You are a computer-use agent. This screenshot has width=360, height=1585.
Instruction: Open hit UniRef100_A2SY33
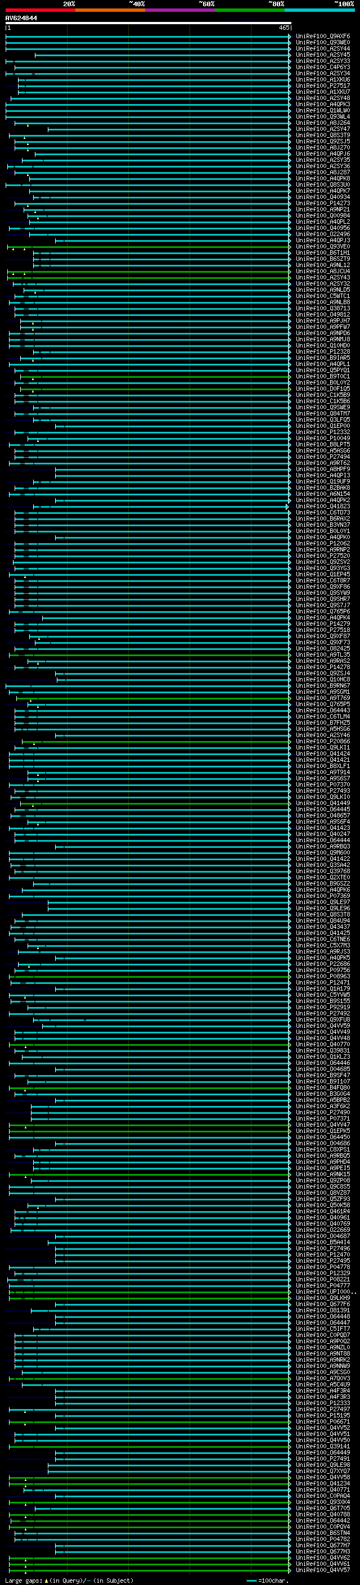pyautogui.click(x=323, y=61)
